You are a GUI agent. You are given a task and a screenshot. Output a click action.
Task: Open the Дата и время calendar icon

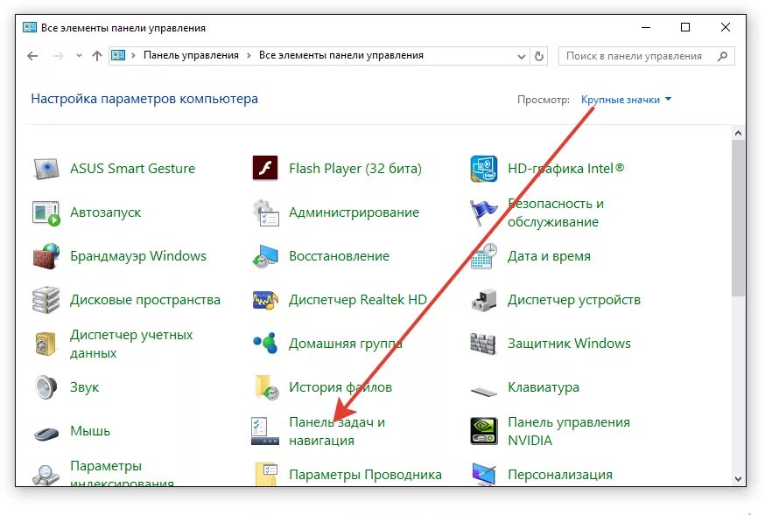(483, 256)
